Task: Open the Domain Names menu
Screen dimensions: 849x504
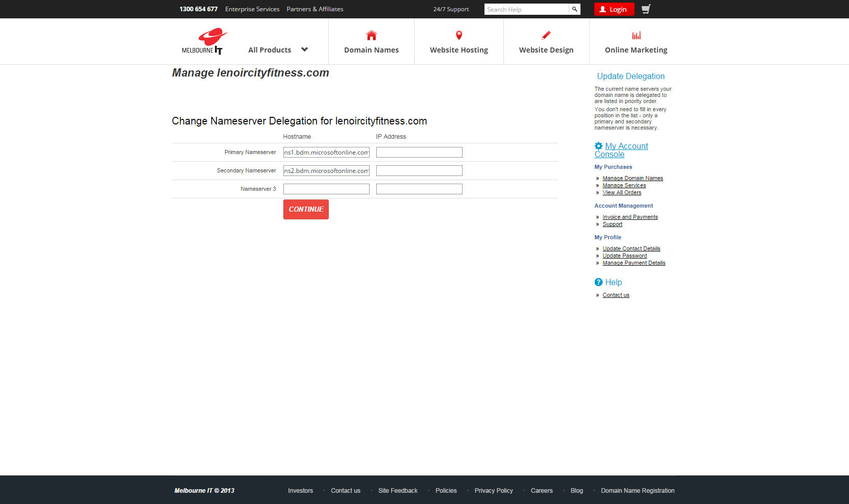Action: tap(372, 50)
